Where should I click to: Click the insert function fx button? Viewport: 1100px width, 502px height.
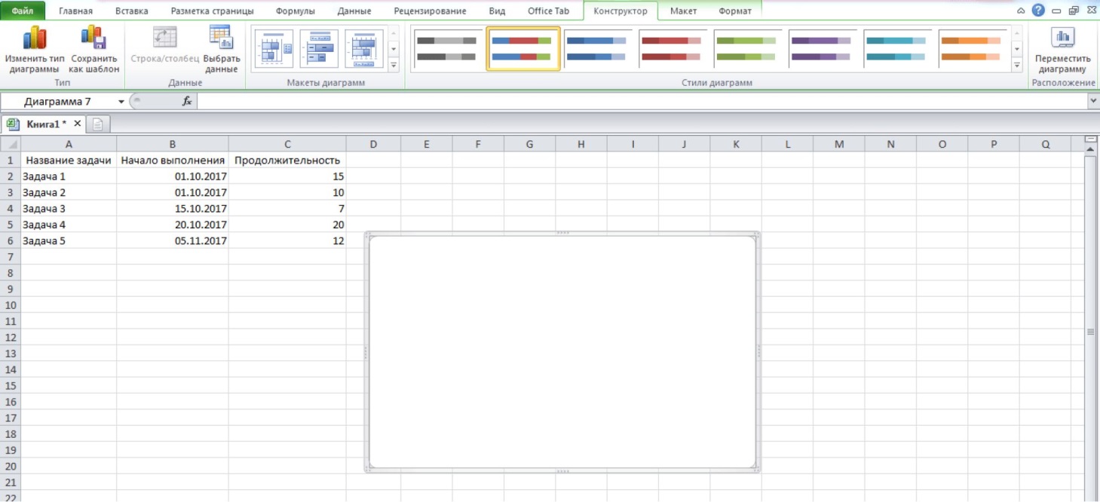point(187,102)
